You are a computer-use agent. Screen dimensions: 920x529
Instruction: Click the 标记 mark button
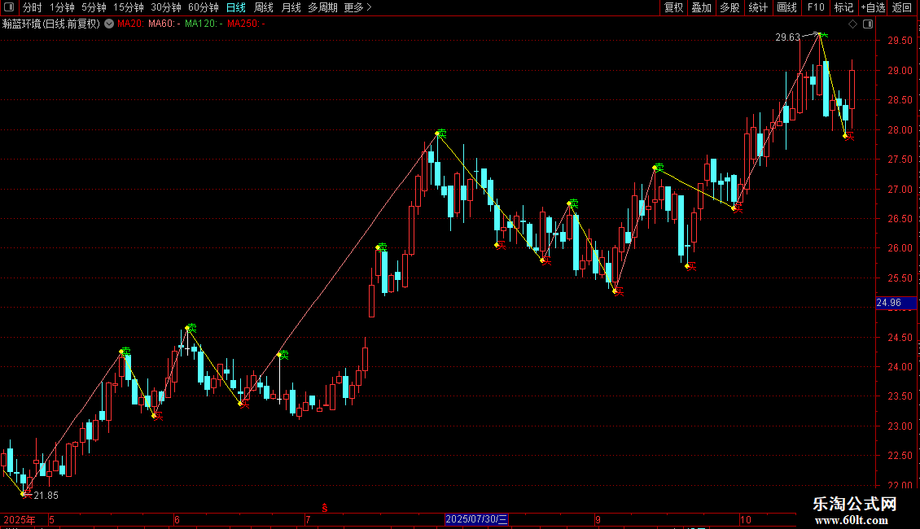coord(843,7)
